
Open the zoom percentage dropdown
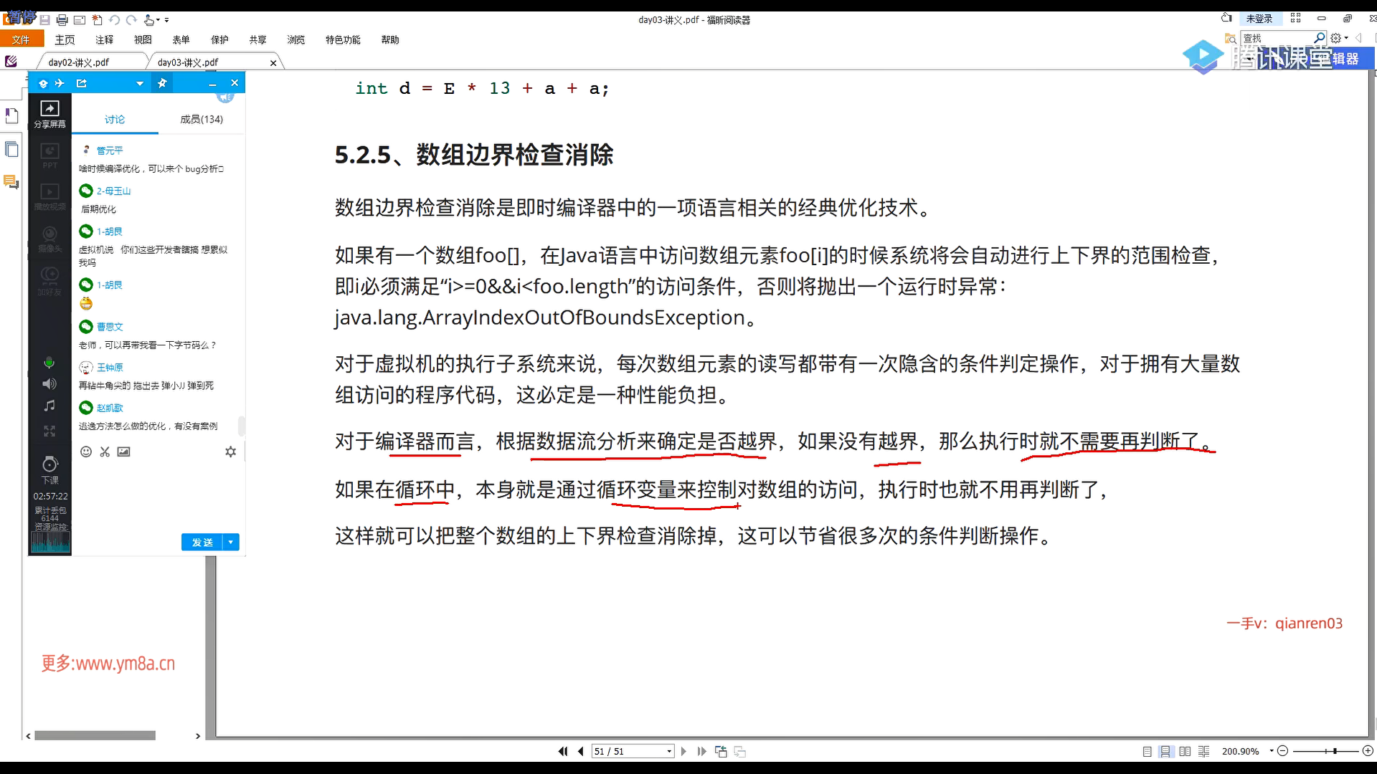coord(1272,751)
